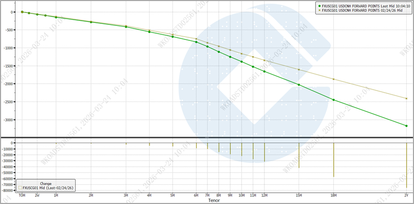
Task: Click the 10M tenor label
Action: coord(242,196)
